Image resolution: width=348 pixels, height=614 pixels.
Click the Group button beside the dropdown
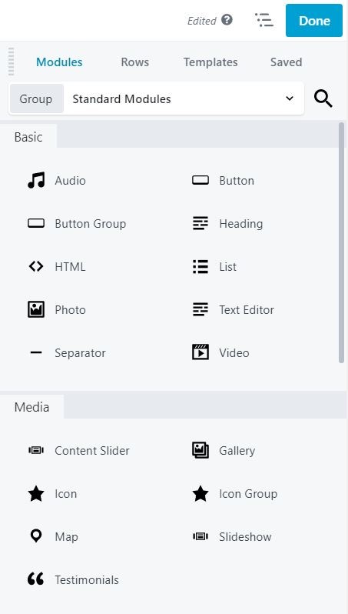(x=36, y=98)
